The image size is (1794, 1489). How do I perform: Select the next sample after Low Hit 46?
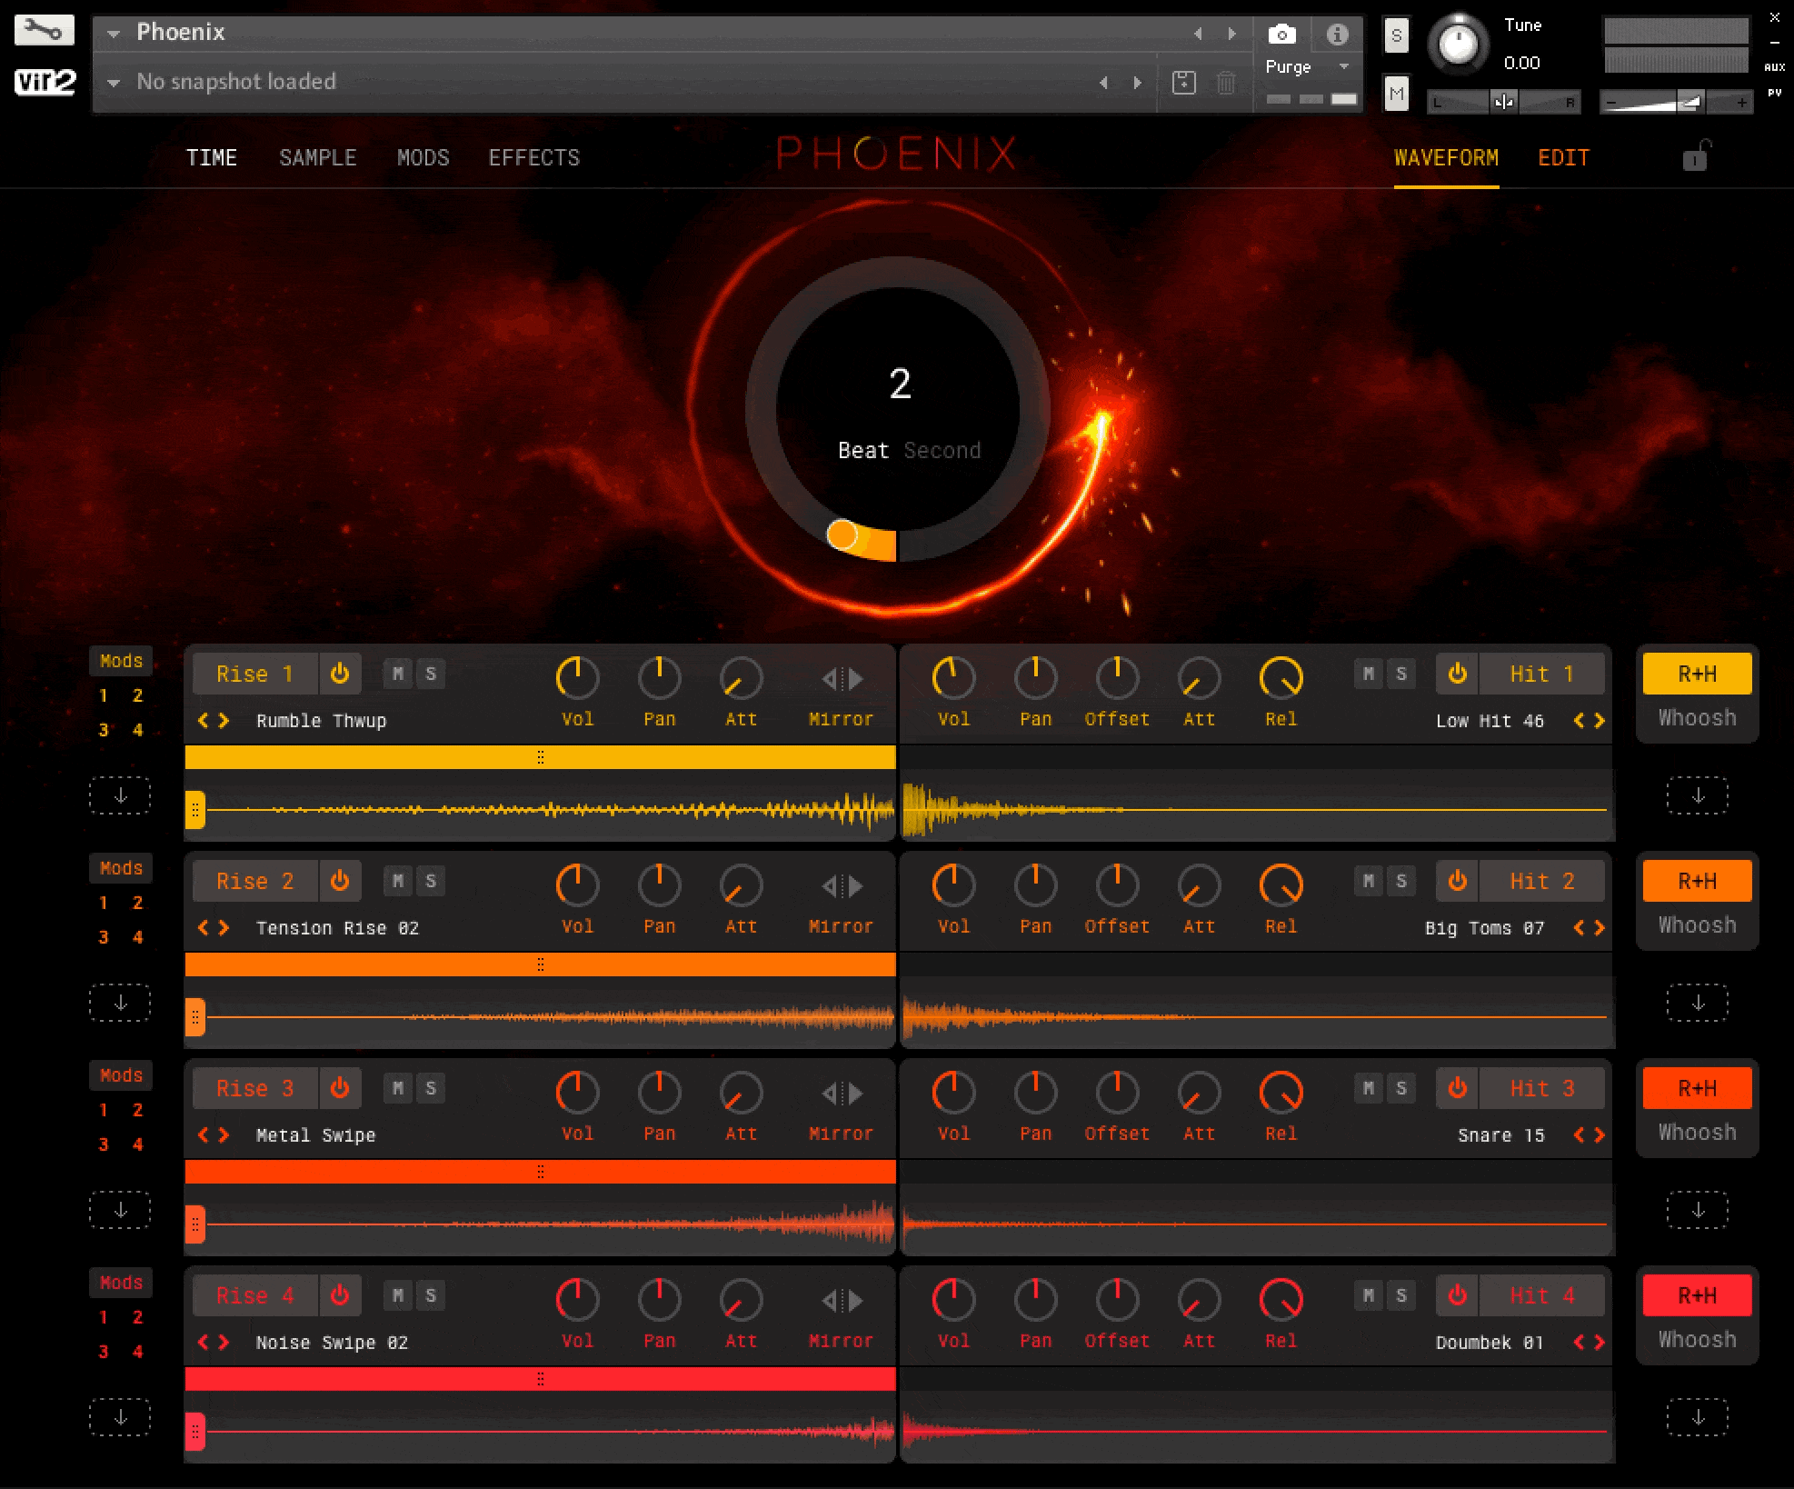[x=1600, y=721]
